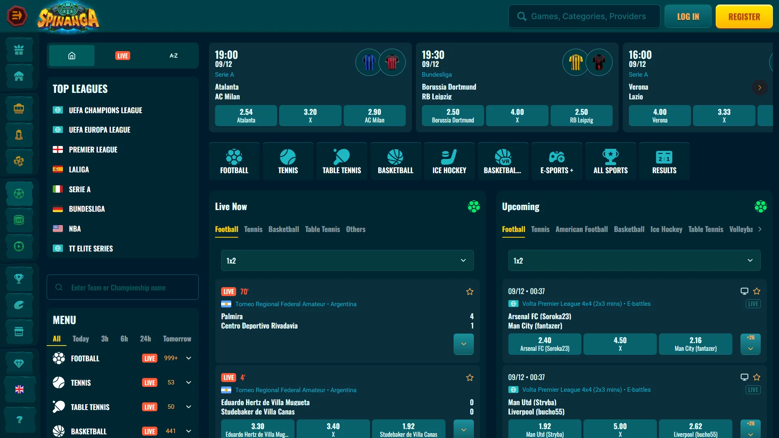
Task: Filter menu by 24h
Action: [x=145, y=339]
